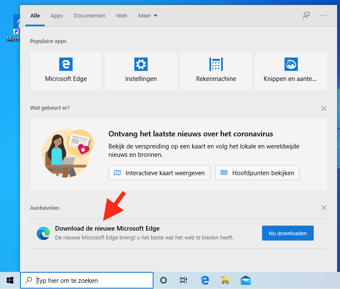Dismiss the Wat gebeurt er section
The width and height of the screenshot is (340, 289).
[x=324, y=108]
